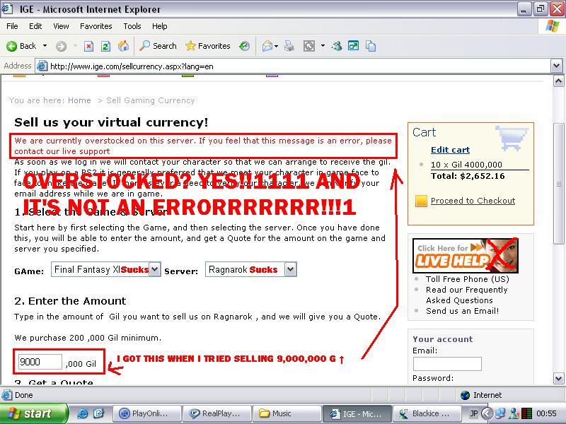566x424 pixels.
Task: Click the account Email input field
Action: pyautogui.click(x=447, y=364)
